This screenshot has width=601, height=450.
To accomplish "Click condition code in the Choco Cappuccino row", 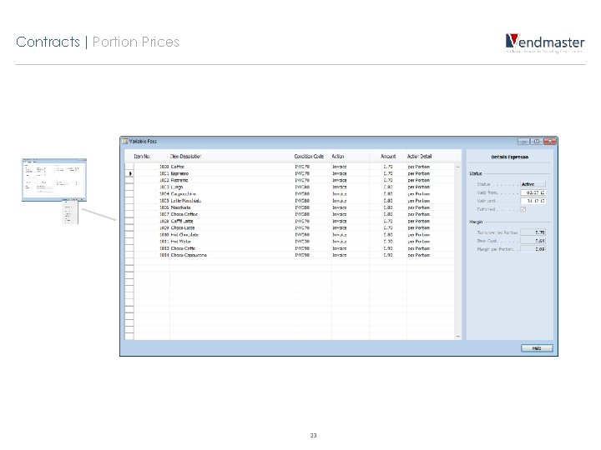I will [x=302, y=255].
